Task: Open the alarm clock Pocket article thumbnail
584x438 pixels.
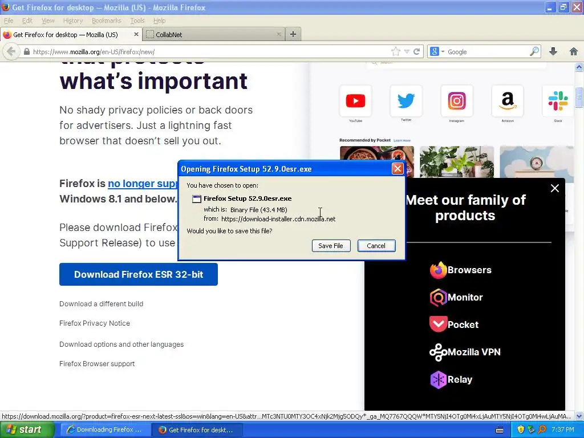Action: point(536,161)
